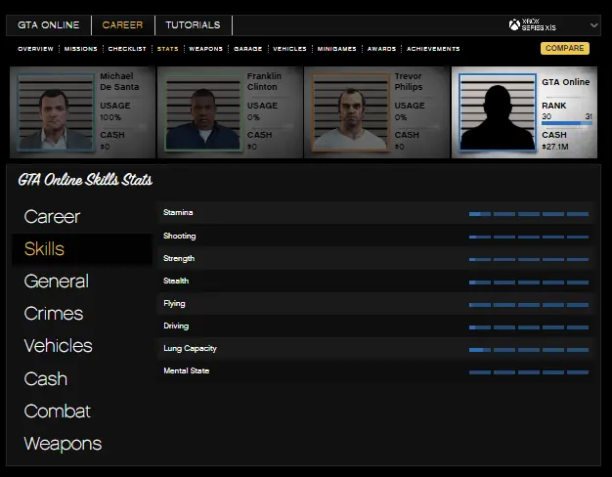The width and height of the screenshot is (612, 477).
Task: Select Career in the stats sidebar
Action: 52,217
